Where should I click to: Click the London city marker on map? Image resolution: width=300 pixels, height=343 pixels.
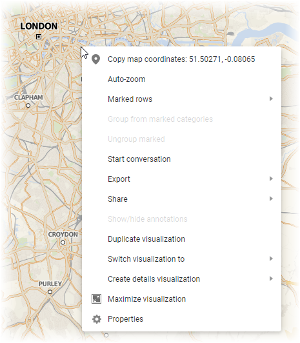pos(39,37)
